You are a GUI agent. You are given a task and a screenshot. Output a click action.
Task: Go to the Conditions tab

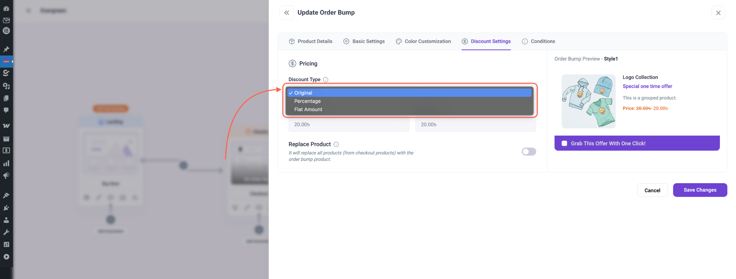tap(538, 41)
